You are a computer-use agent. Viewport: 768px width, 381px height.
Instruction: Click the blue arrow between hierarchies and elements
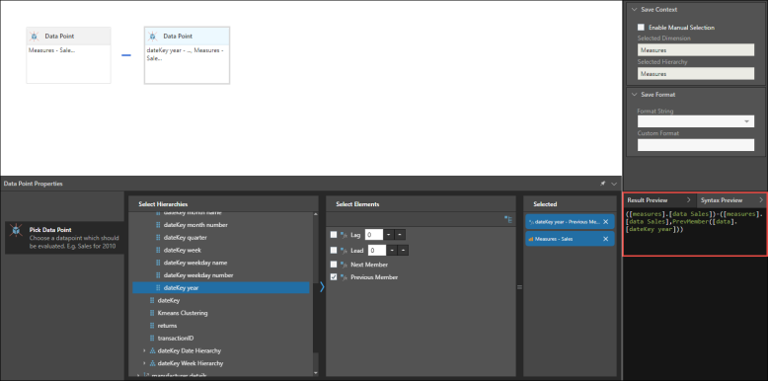(322, 287)
